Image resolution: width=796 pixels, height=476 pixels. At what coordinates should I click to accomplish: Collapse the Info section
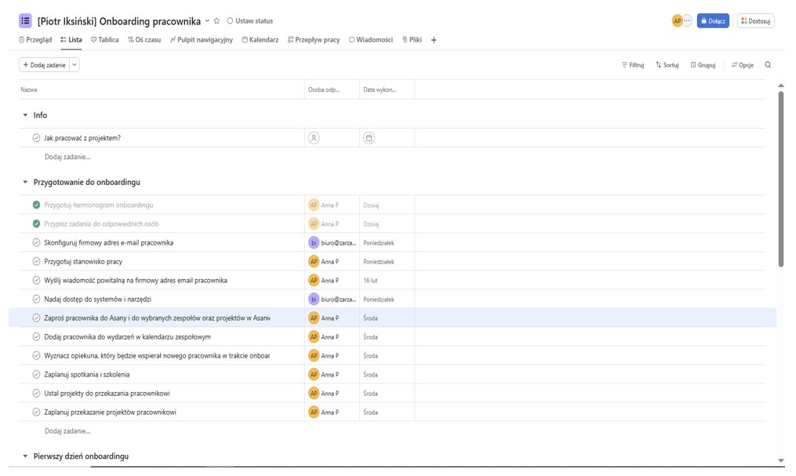pyautogui.click(x=25, y=115)
